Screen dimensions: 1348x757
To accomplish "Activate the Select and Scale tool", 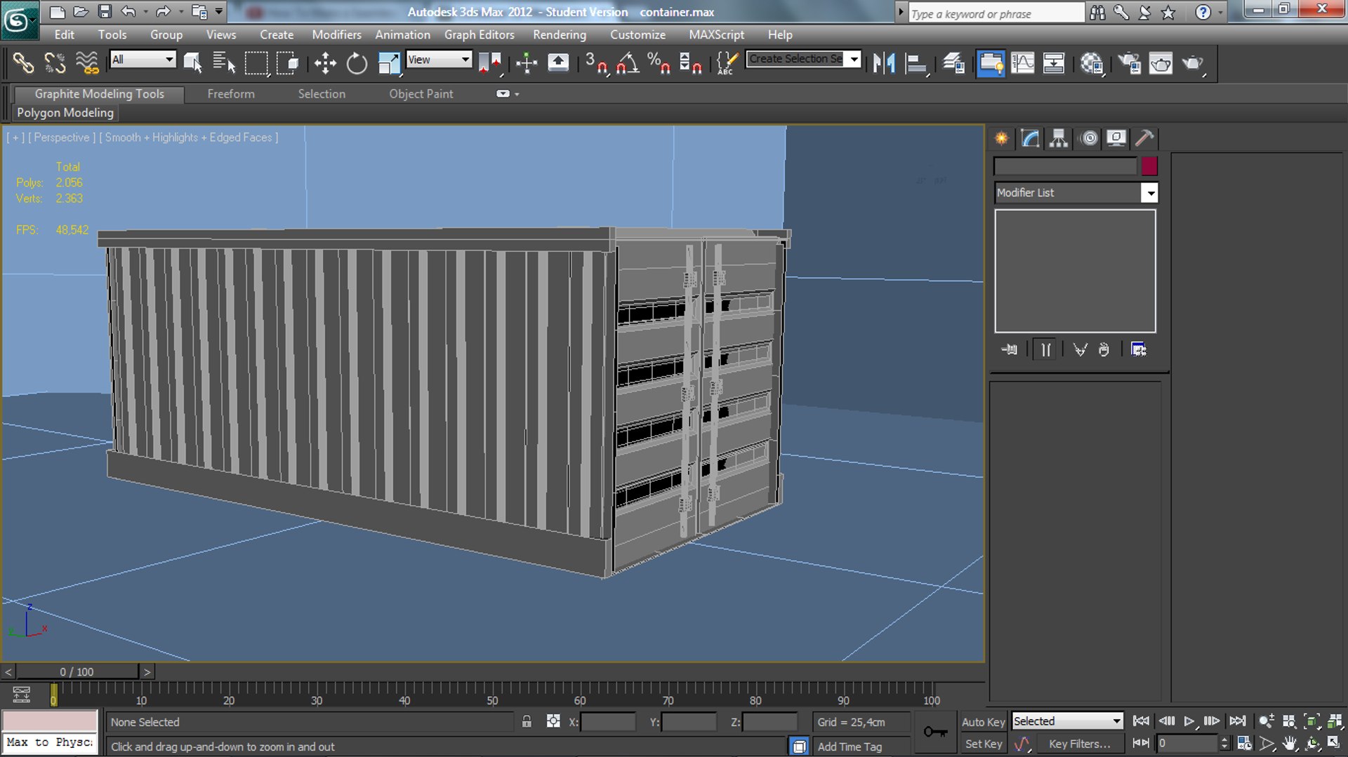I will [389, 63].
